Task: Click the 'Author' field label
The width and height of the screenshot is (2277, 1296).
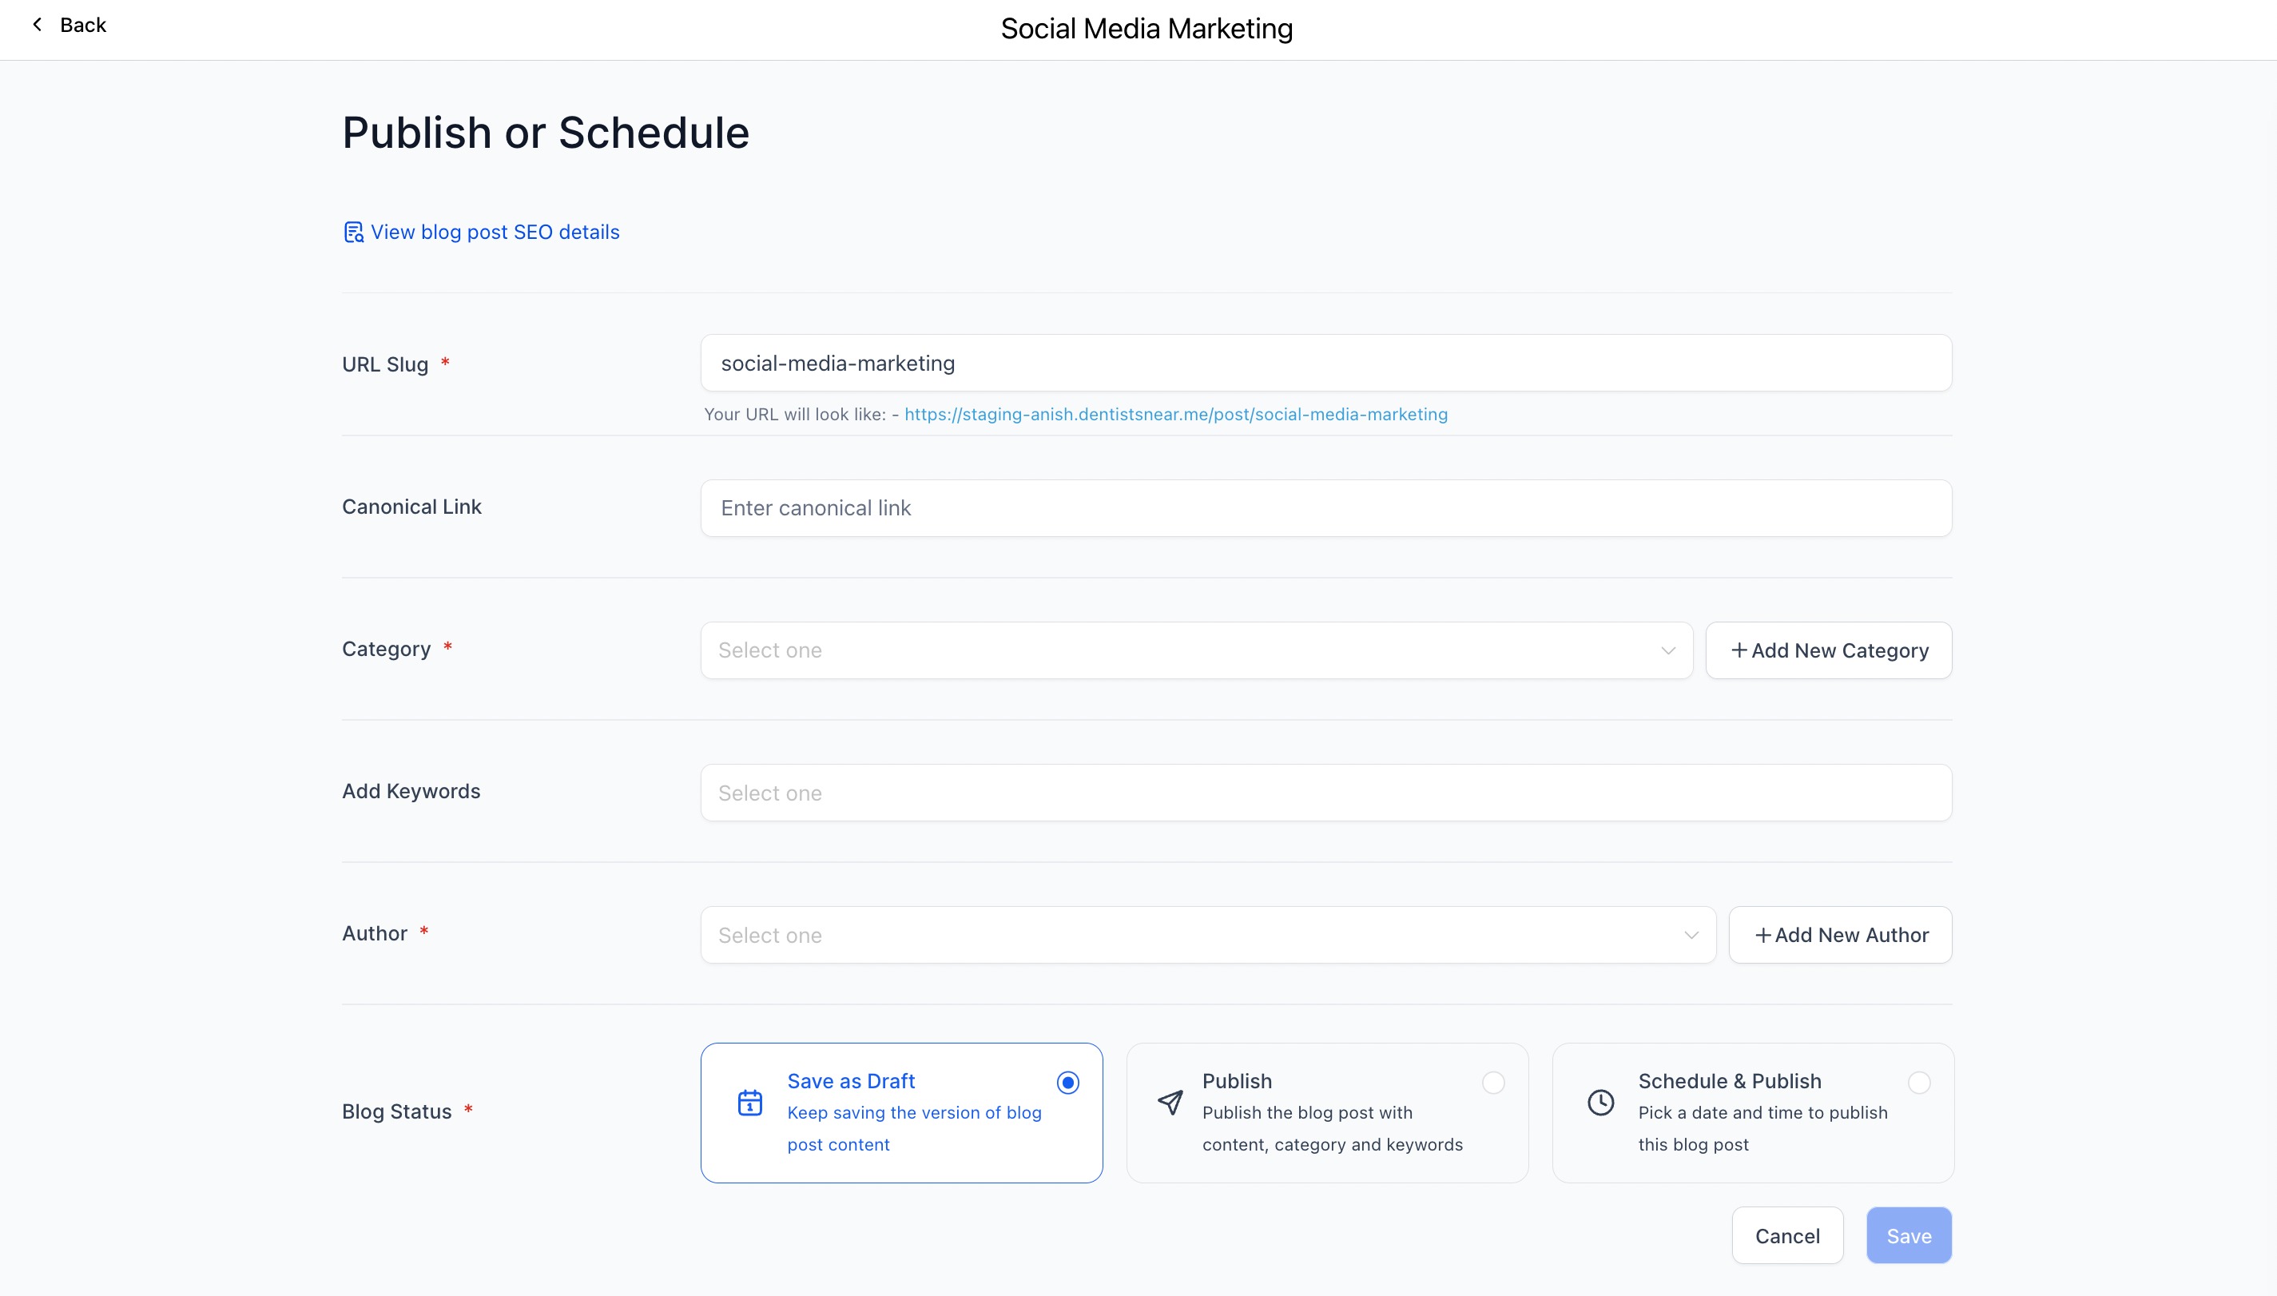Action: click(375, 934)
